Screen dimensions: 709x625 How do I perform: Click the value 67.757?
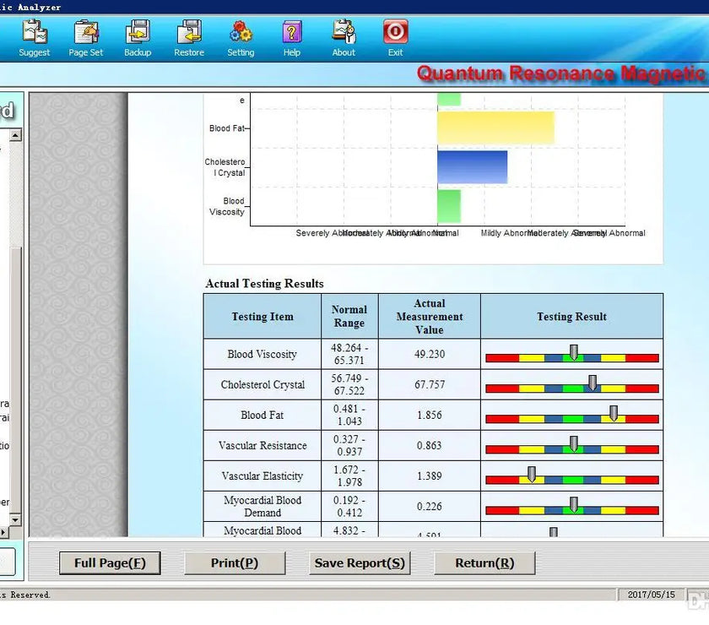pos(430,384)
